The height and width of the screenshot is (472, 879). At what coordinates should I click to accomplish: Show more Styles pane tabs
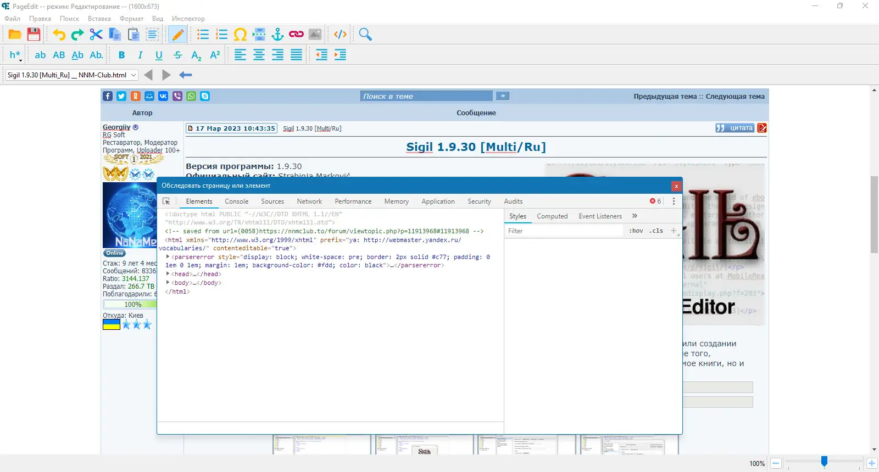click(x=635, y=216)
